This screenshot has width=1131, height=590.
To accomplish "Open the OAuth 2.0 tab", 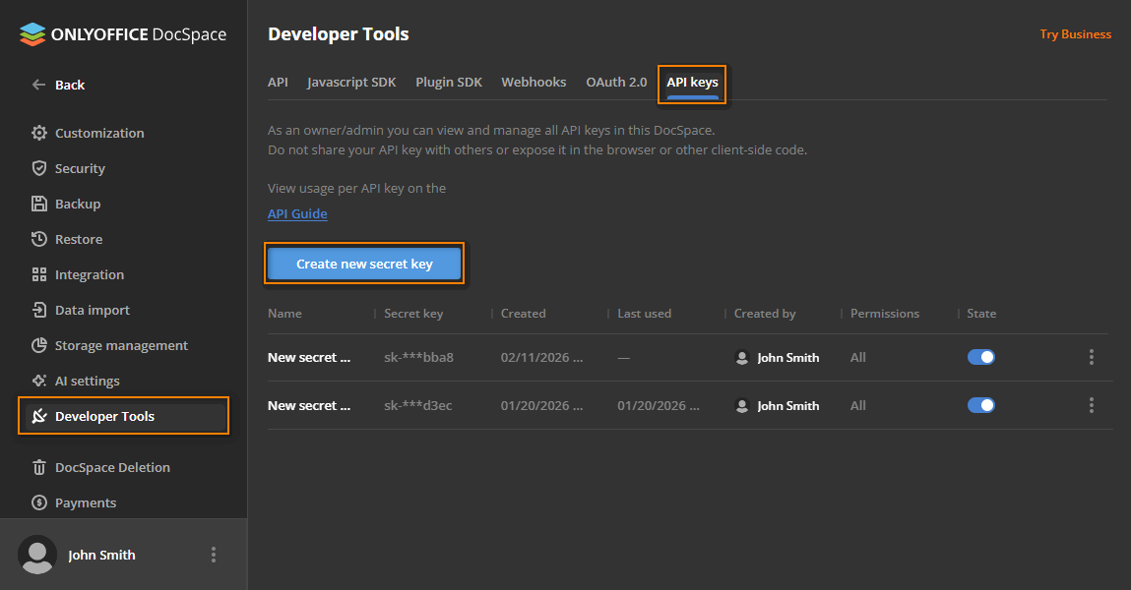I will pos(616,82).
